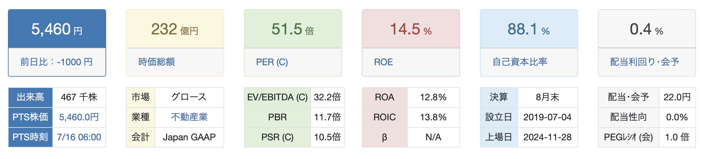
Task: Click the 88.1 % equity ratio figure
Action: [x=529, y=29]
